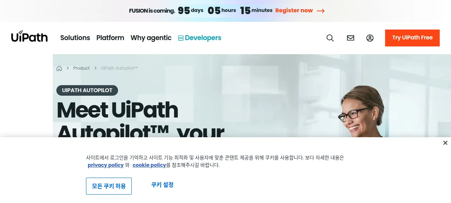Click the FUSION is coming text
451x203 pixels.
tap(152, 11)
